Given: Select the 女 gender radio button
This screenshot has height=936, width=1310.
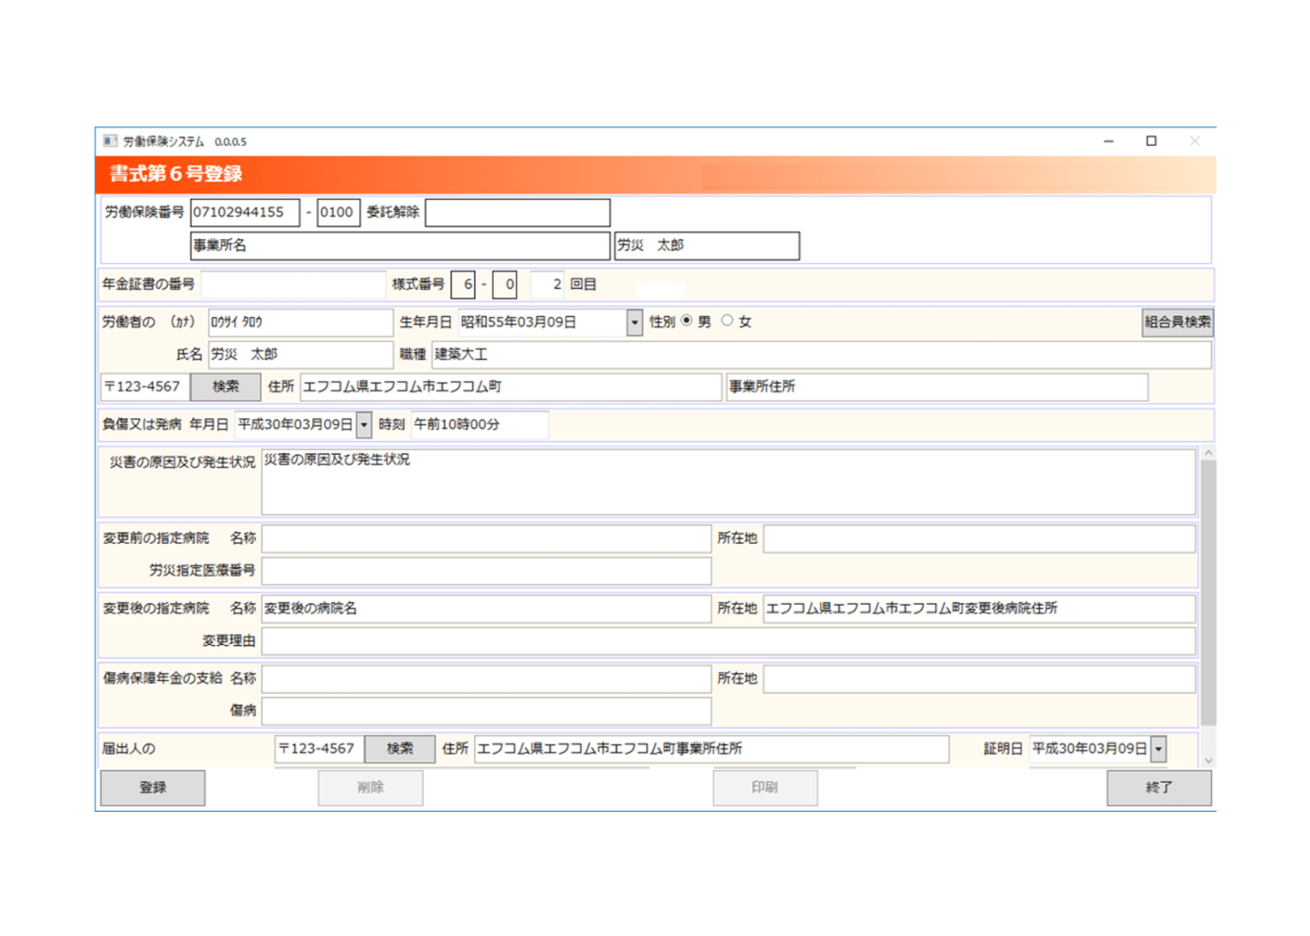Looking at the screenshot, I should point(727,321).
